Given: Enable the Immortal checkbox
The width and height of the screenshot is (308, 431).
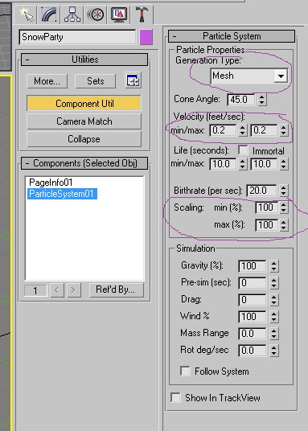Looking at the screenshot, I should 243,150.
